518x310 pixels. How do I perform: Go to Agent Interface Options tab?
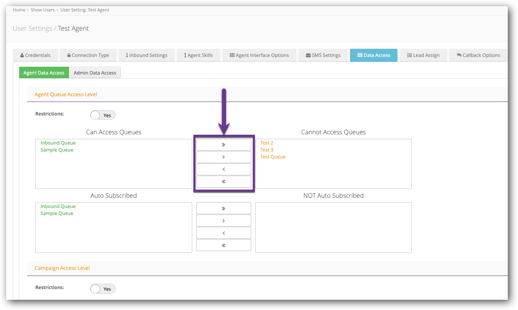259,55
